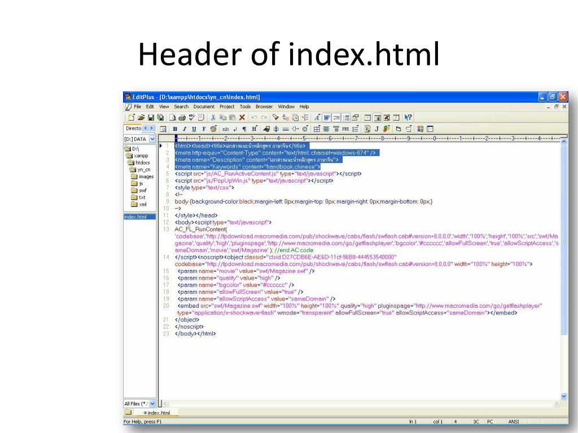Screen dimensions: 578x433
Task: Open the Heading H dropdown
Action: click(255, 129)
